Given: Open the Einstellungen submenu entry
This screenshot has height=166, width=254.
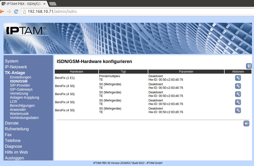Looking at the screenshot, I should coord(21,77).
